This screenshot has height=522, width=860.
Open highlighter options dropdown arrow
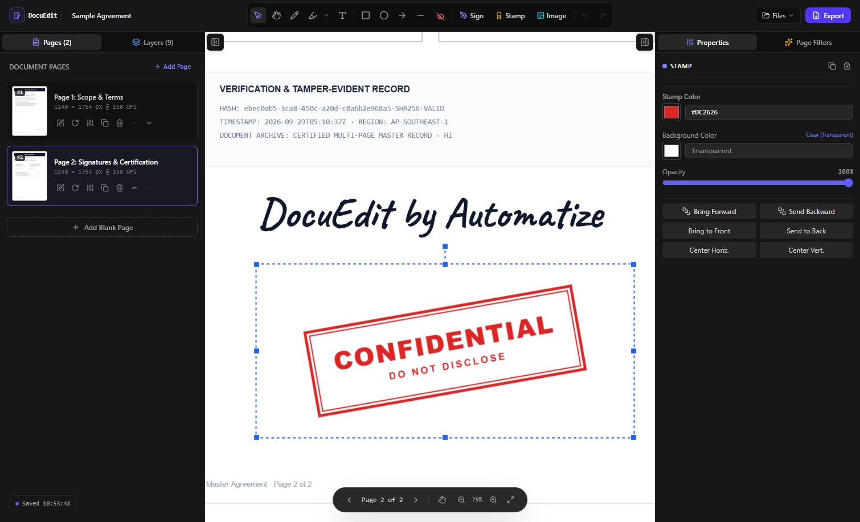pos(326,15)
